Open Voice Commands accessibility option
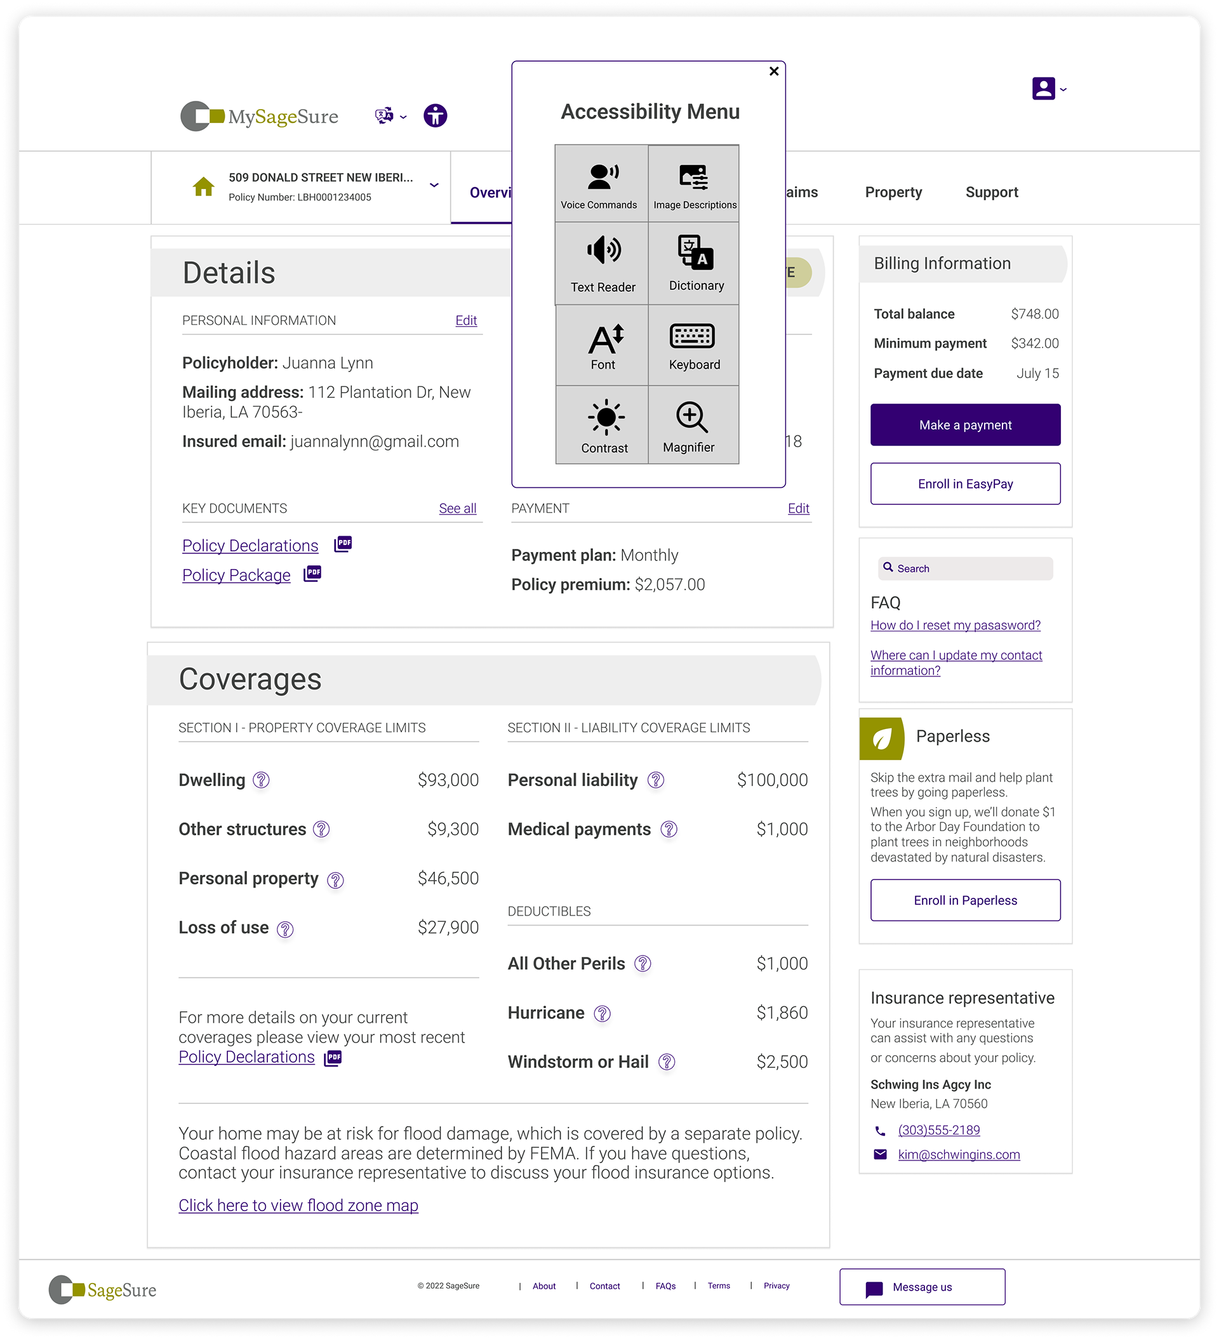Screen dimensions: 1219x1340 pos(602,183)
